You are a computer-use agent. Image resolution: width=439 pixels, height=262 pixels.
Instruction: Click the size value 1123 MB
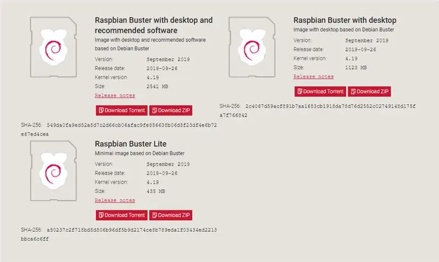pos(356,67)
